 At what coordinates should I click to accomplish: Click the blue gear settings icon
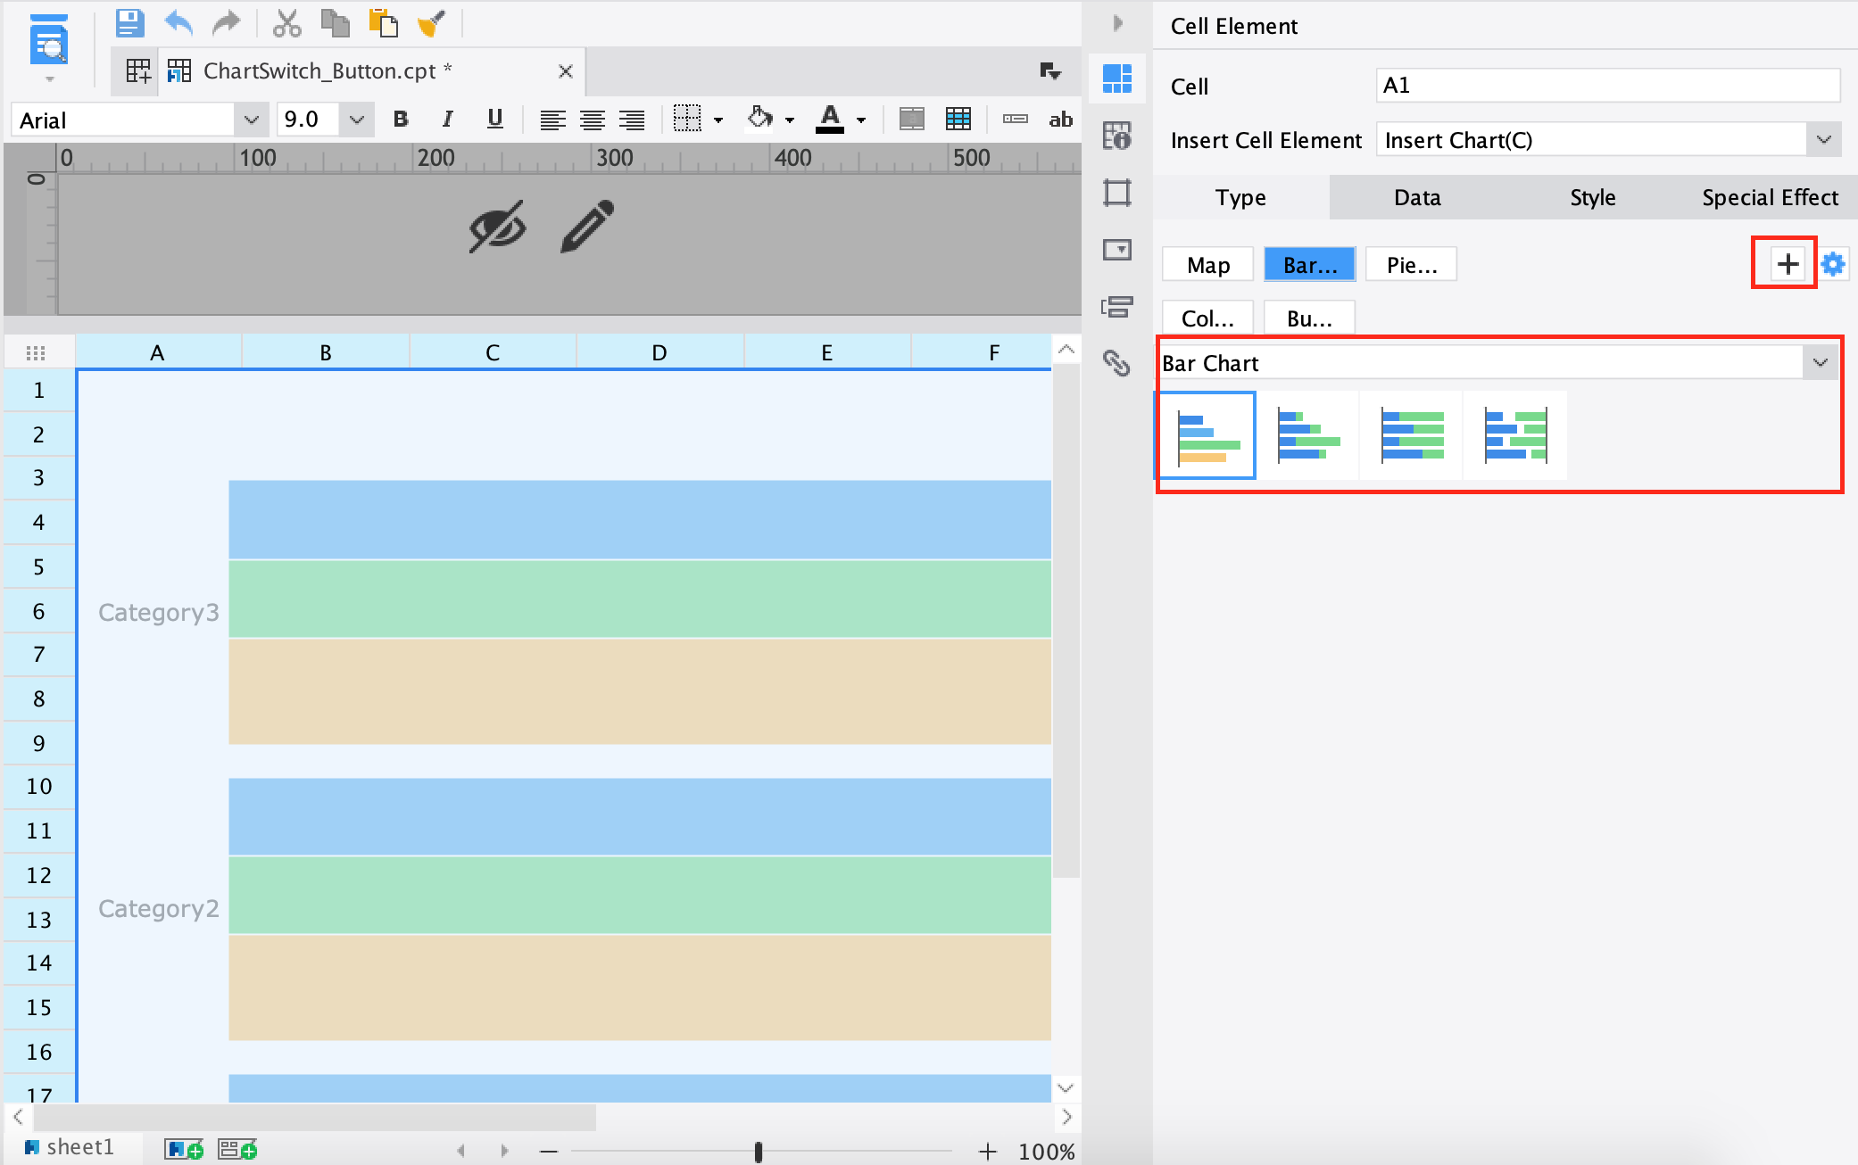[1833, 264]
